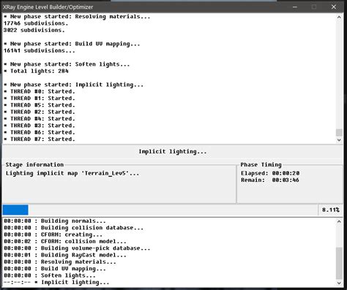Select the 'Build UV mapping...' phase started line

point(72,44)
